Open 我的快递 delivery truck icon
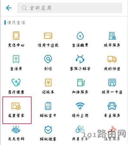The height and width of the screenshot is (145, 128). point(112,59)
